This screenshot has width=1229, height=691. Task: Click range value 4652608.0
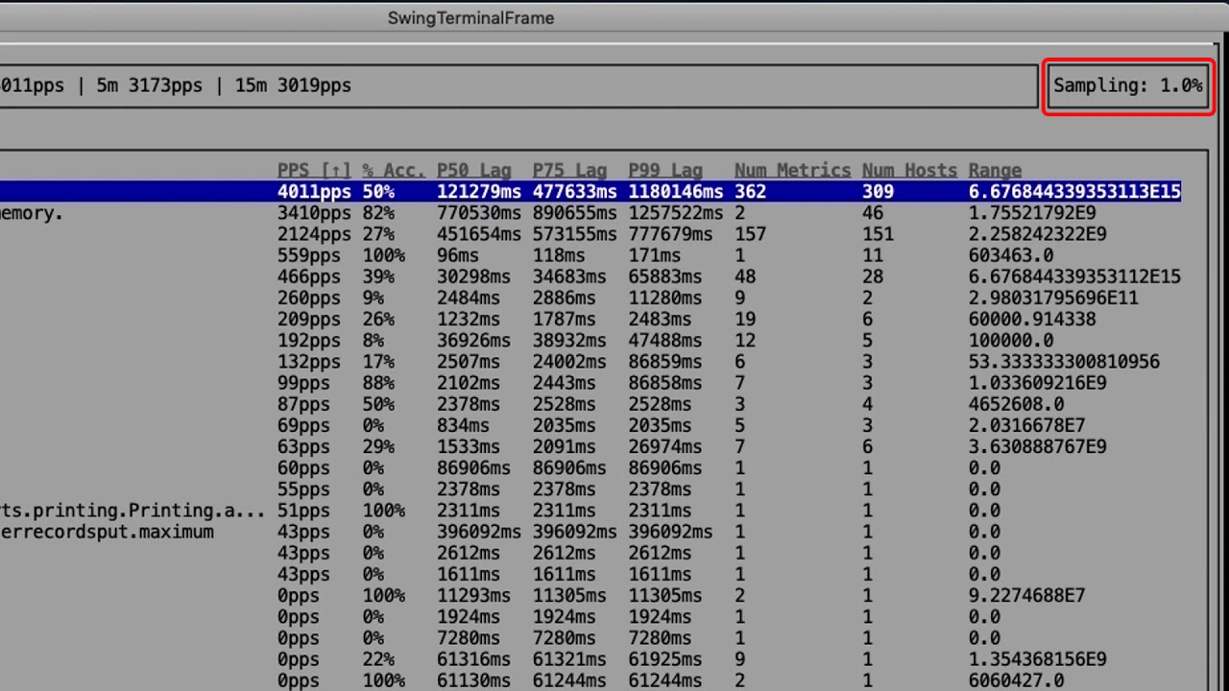[x=1016, y=404]
